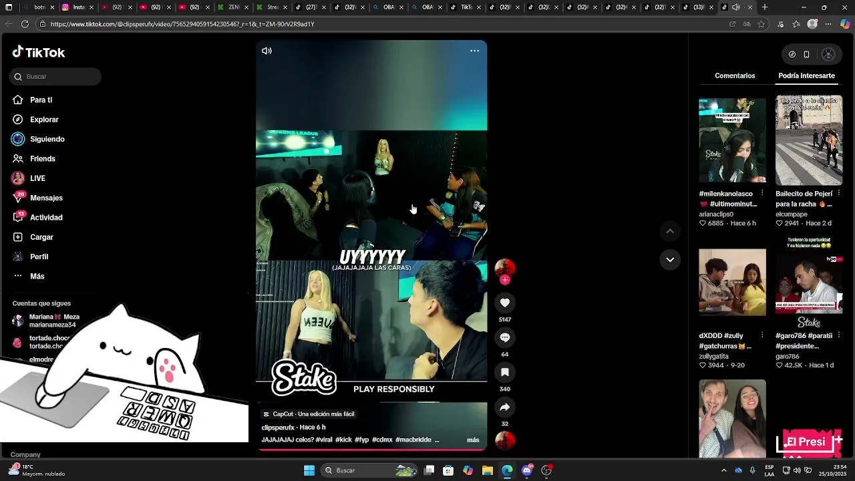Open Bailecito de Pejeri video thumbnail

[x=809, y=140]
